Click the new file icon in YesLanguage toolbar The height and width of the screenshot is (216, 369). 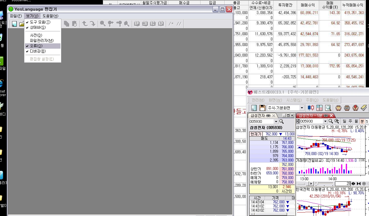coord(14,24)
